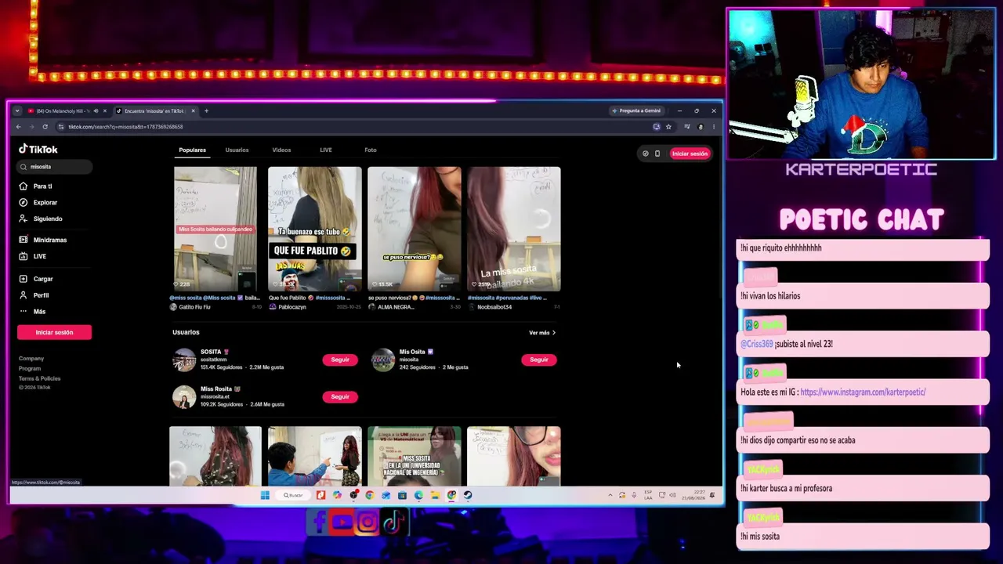Open the Cargar upload page
This screenshot has width=1003, height=564.
pyautogui.click(x=36, y=279)
